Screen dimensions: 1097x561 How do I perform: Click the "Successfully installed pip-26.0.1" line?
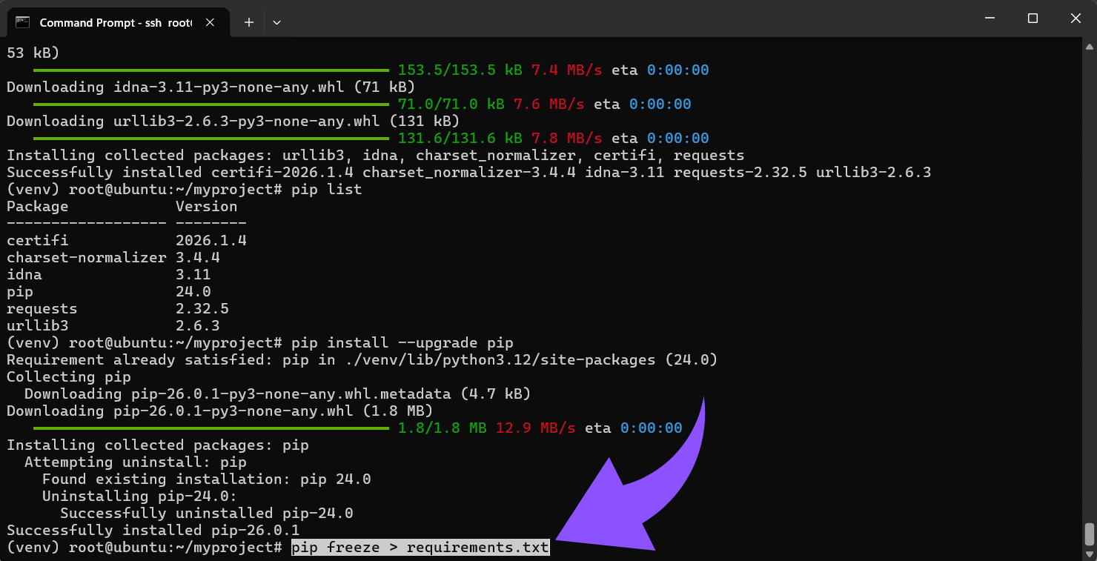coord(153,531)
